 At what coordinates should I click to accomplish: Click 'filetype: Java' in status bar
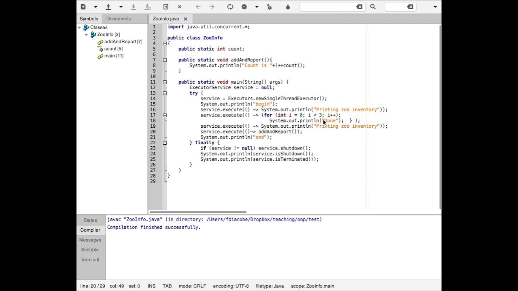(270, 286)
